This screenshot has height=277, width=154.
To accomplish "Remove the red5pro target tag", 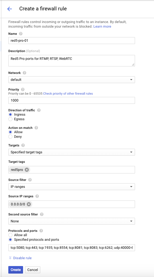I will (x=27, y=170).
